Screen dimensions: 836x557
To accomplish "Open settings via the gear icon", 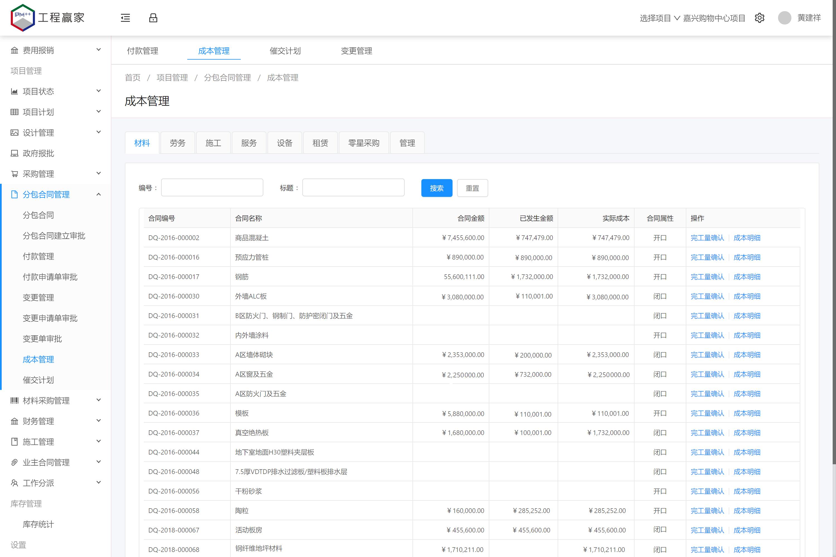I will point(760,18).
